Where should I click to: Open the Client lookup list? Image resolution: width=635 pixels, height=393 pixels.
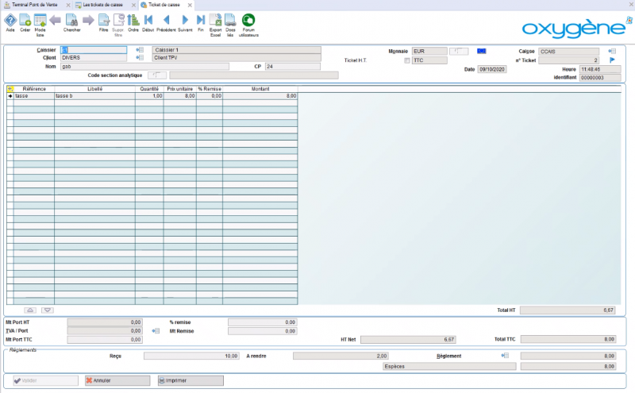[x=139, y=58]
